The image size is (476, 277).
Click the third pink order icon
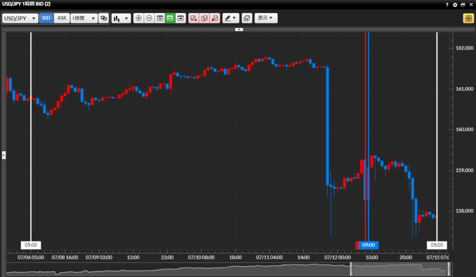tap(215, 19)
